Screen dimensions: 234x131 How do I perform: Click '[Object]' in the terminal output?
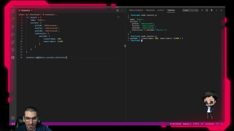pyautogui.click(x=160, y=30)
